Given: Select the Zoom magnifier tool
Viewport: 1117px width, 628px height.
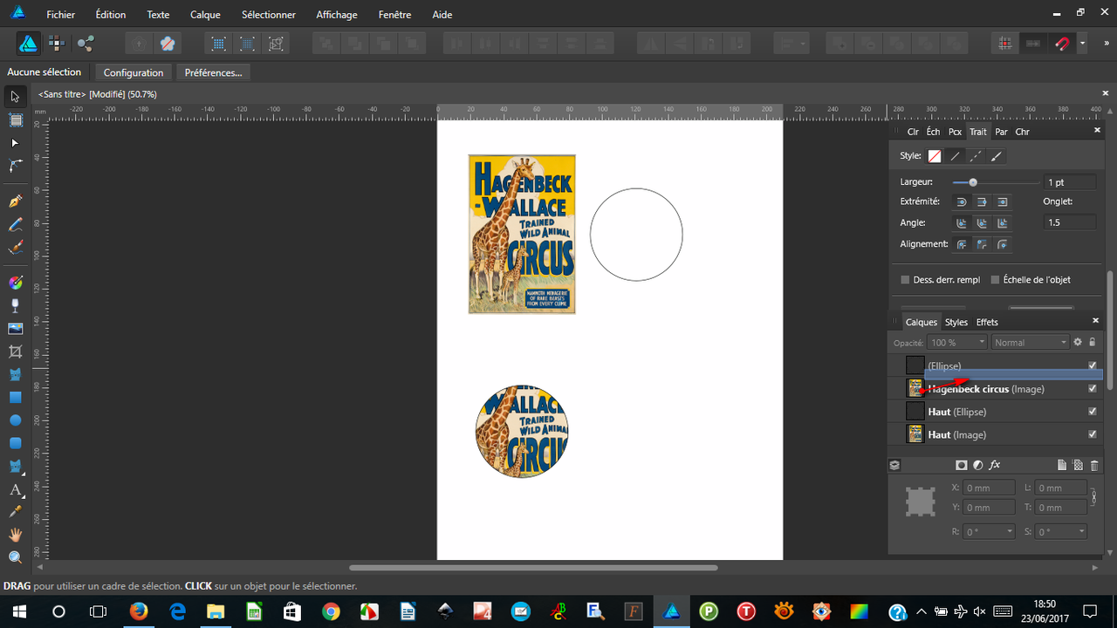Looking at the screenshot, I should [15, 557].
